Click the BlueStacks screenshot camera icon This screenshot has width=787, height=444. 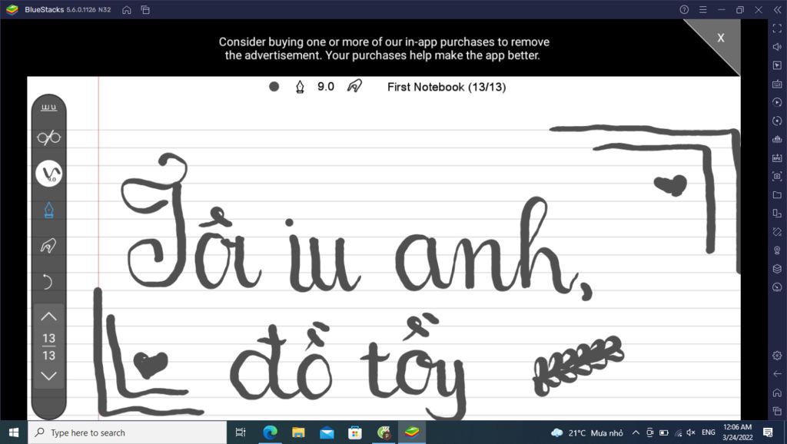click(777, 176)
